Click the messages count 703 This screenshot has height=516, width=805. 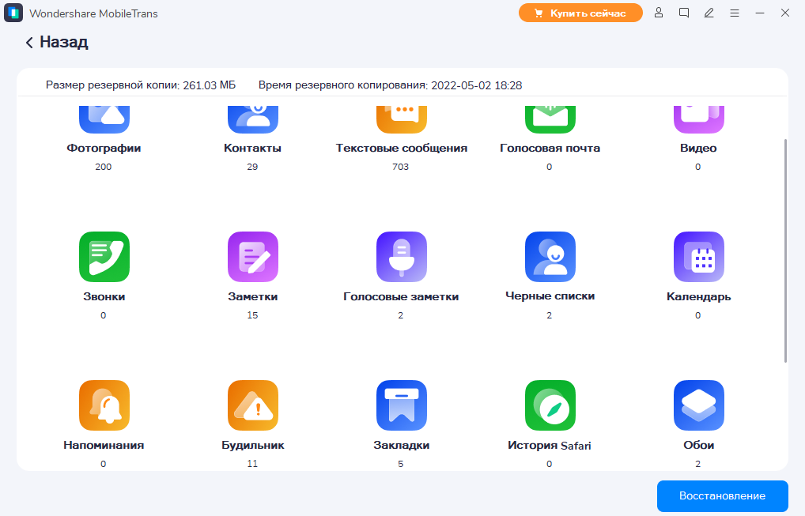pyautogui.click(x=400, y=167)
